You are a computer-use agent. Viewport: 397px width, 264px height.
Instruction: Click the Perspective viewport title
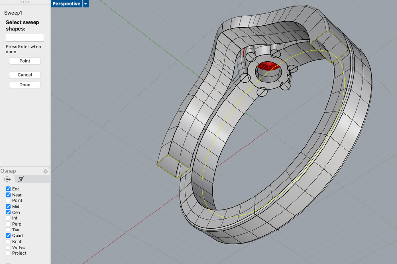point(66,4)
